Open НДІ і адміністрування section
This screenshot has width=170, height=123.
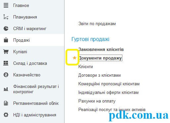35,115
